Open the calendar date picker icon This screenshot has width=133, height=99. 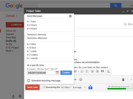(57, 73)
